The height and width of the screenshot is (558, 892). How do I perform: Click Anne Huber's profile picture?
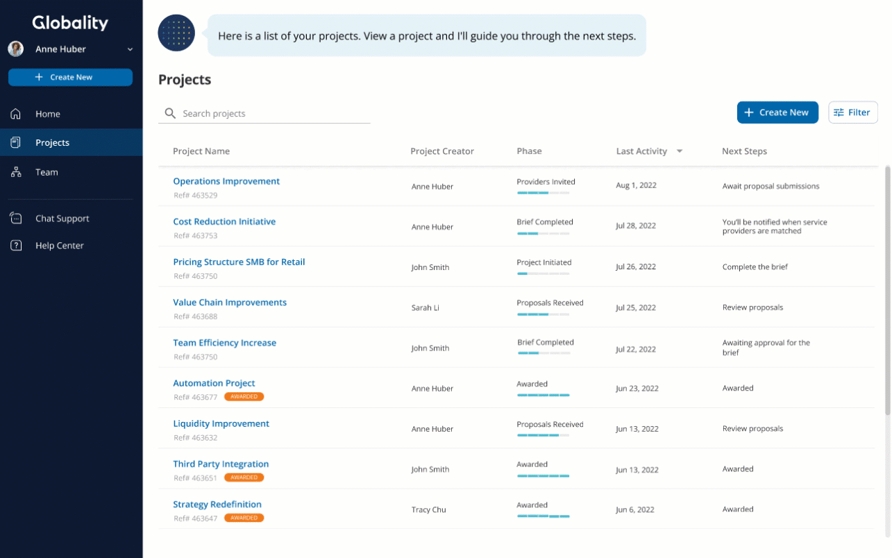point(15,49)
